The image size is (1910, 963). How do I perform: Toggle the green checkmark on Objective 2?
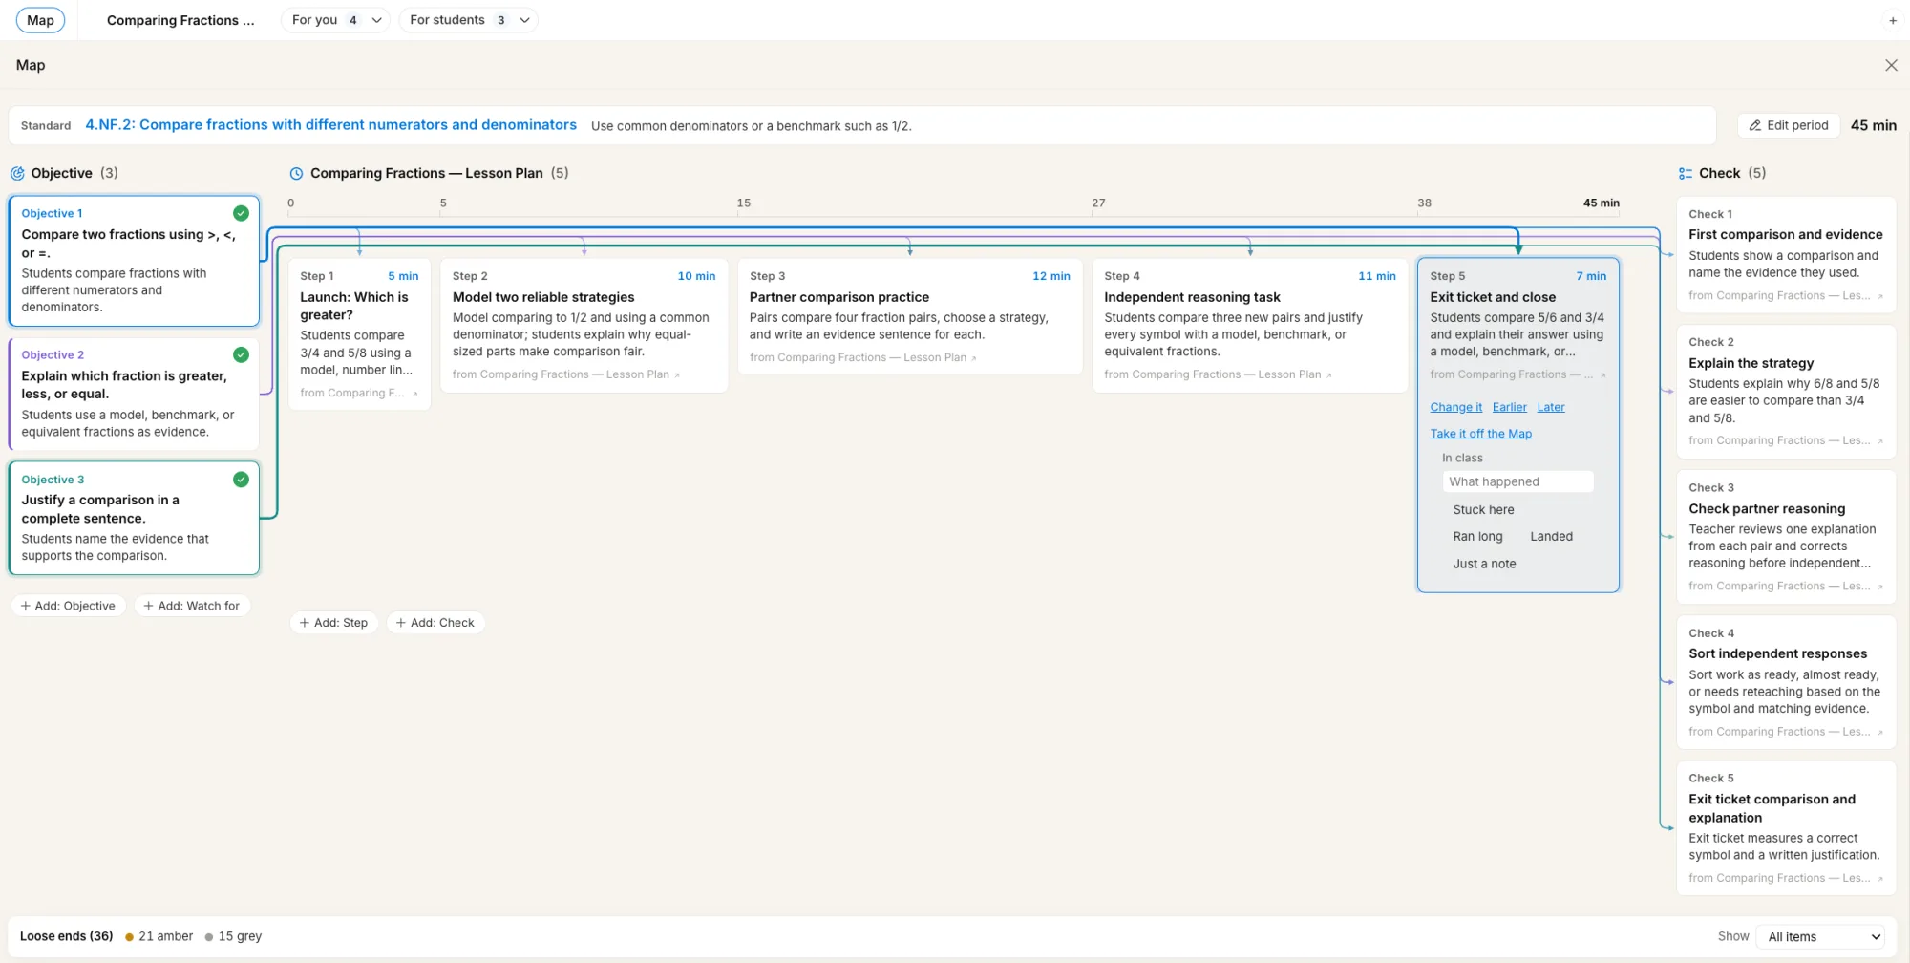click(x=242, y=354)
